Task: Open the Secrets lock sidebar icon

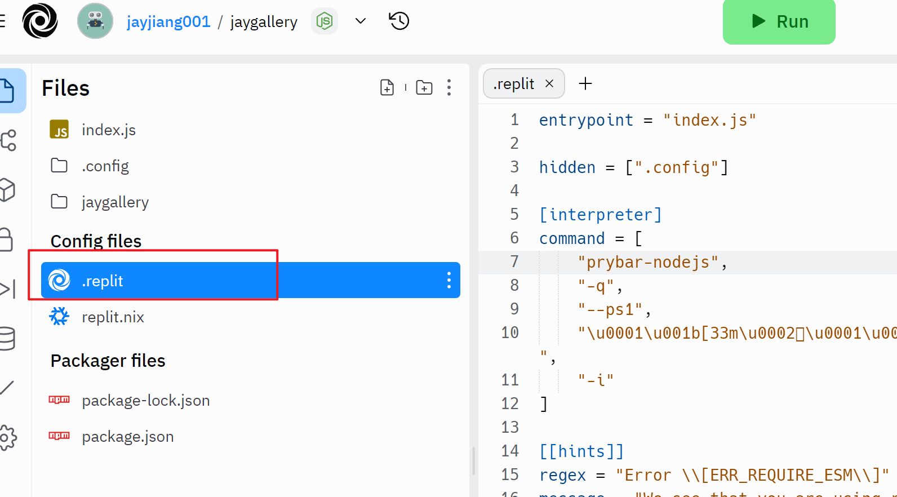Action: coord(6,239)
